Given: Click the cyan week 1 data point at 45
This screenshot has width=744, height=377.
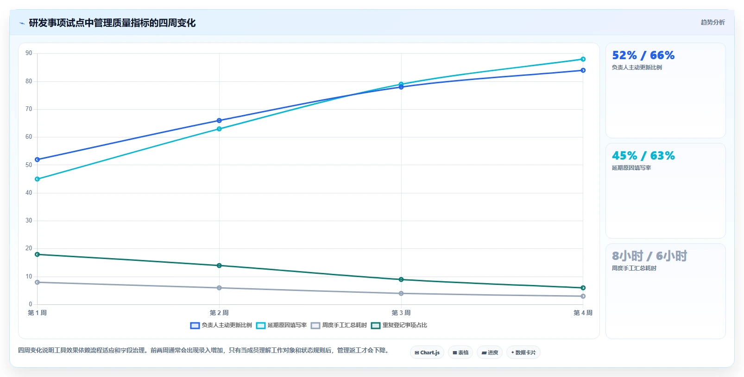Looking at the screenshot, I should tap(38, 179).
